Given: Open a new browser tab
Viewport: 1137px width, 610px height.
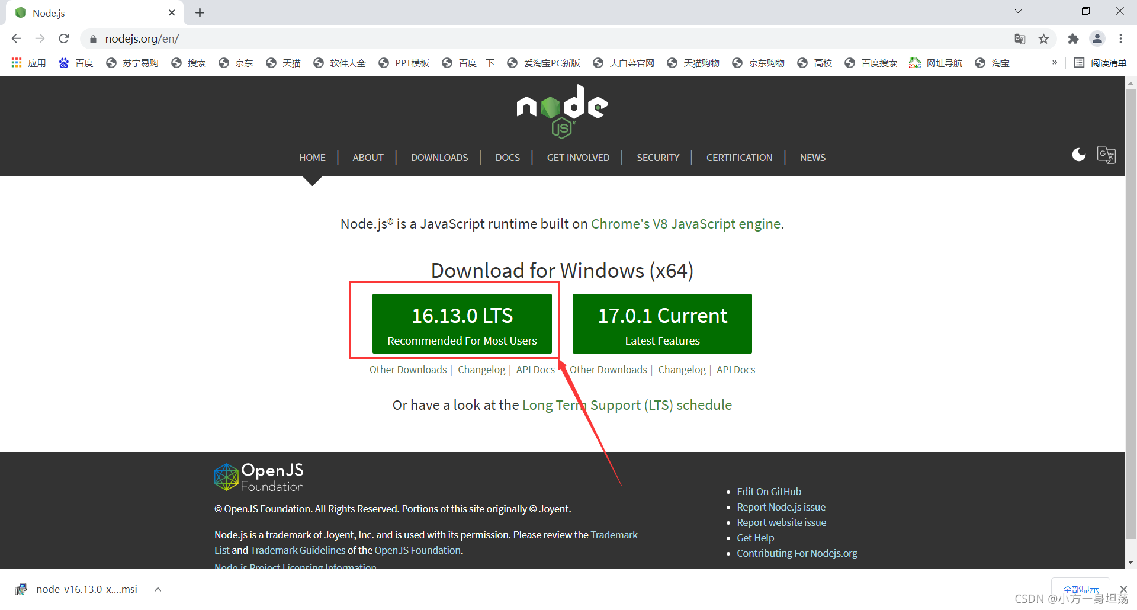Looking at the screenshot, I should coord(200,12).
